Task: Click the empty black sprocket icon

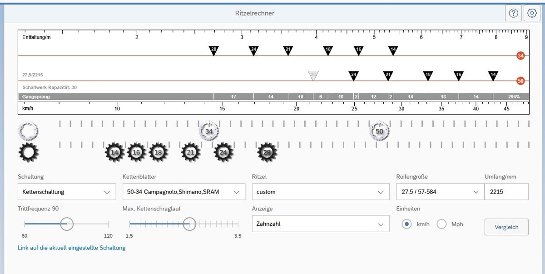Action: click(28, 153)
